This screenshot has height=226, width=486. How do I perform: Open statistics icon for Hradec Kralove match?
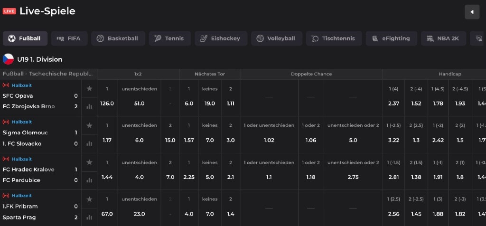pos(89,180)
